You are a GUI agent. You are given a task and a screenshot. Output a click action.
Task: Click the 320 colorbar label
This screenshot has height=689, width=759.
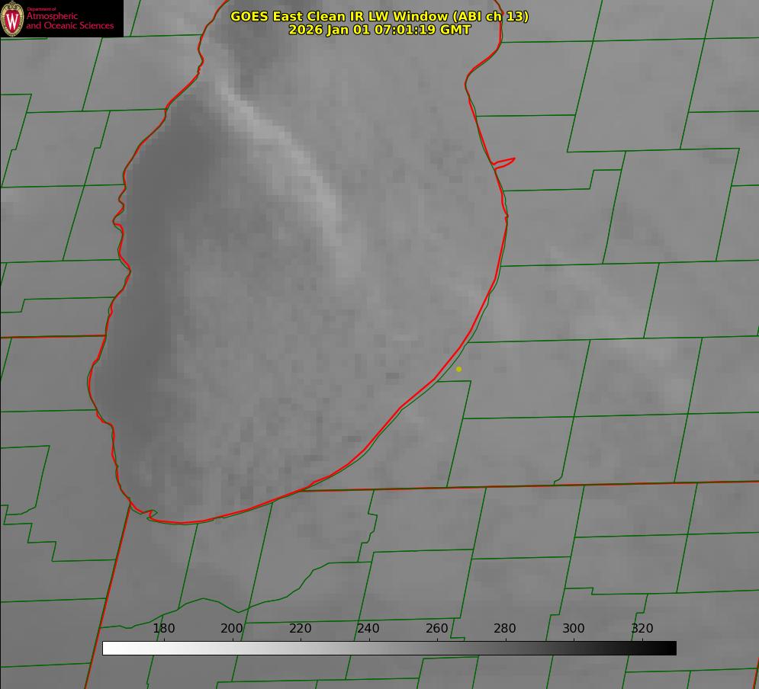pyautogui.click(x=642, y=628)
